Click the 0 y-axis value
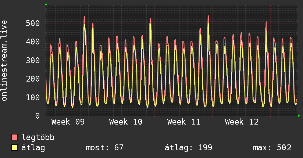 38,116
